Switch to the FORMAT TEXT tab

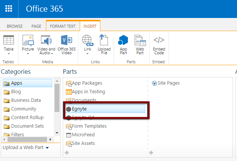[63, 26]
